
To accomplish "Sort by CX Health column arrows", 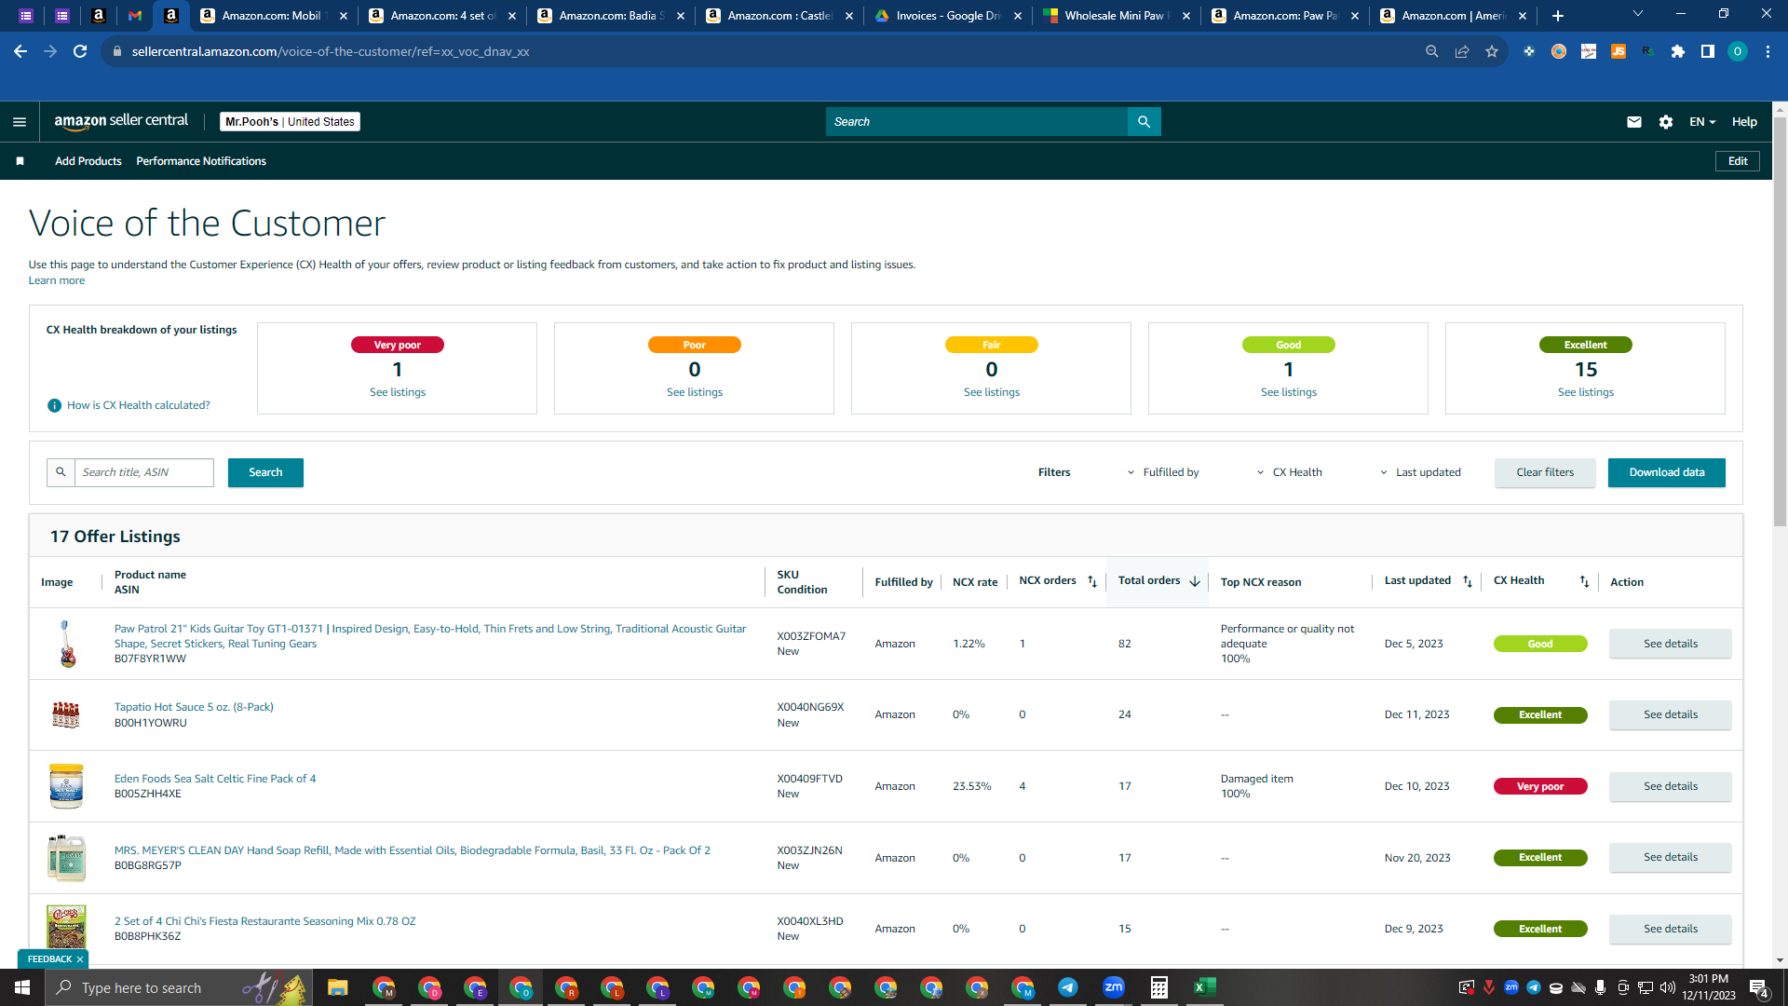I will click(1584, 582).
